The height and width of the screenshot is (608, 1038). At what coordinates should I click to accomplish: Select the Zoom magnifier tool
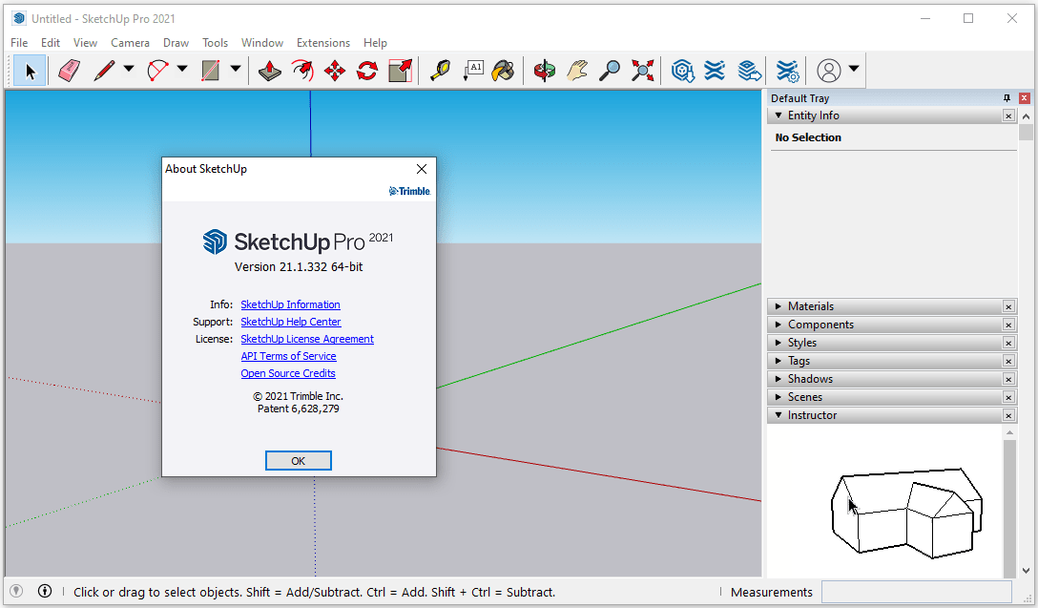[610, 71]
